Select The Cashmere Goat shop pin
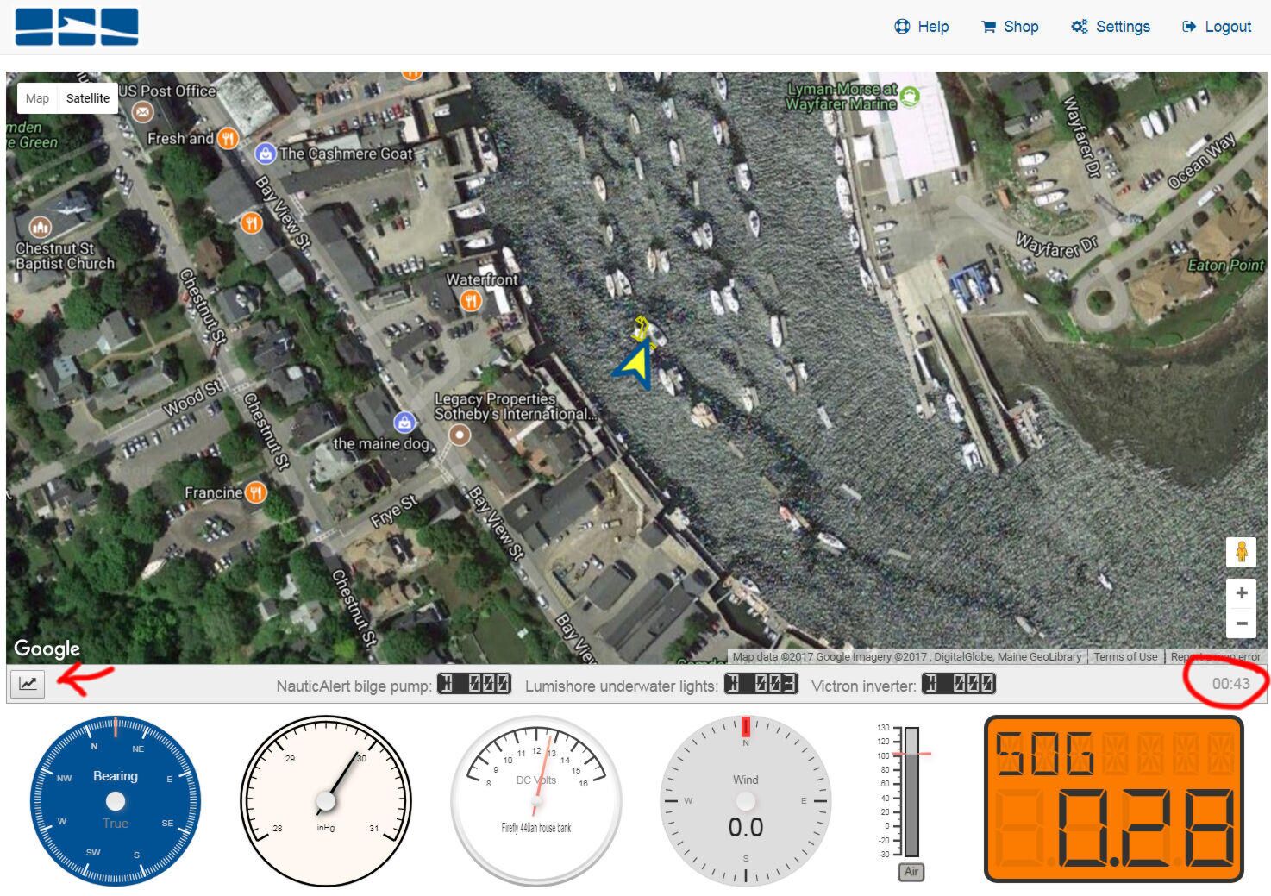This screenshot has height=896, width=1271. tap(266, 154)
